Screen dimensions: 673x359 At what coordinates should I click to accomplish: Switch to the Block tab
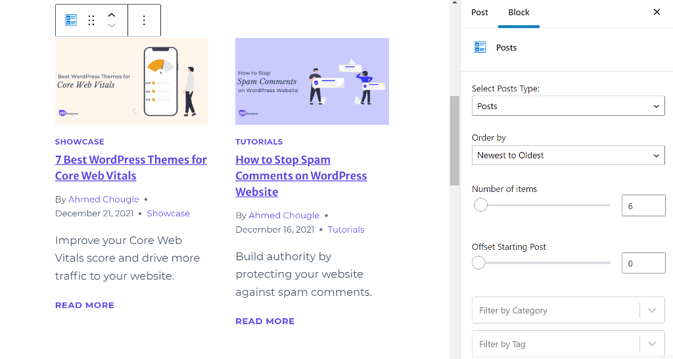click(x=519, y=12)
